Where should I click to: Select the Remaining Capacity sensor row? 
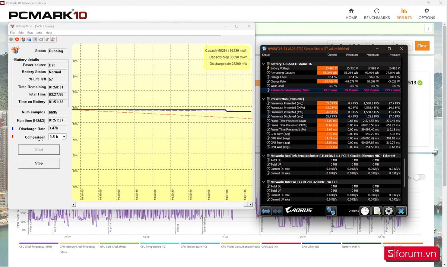331,73
